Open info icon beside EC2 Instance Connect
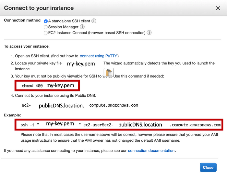The width and height of the screenshot is (227, 176). (x=149, y=32)
